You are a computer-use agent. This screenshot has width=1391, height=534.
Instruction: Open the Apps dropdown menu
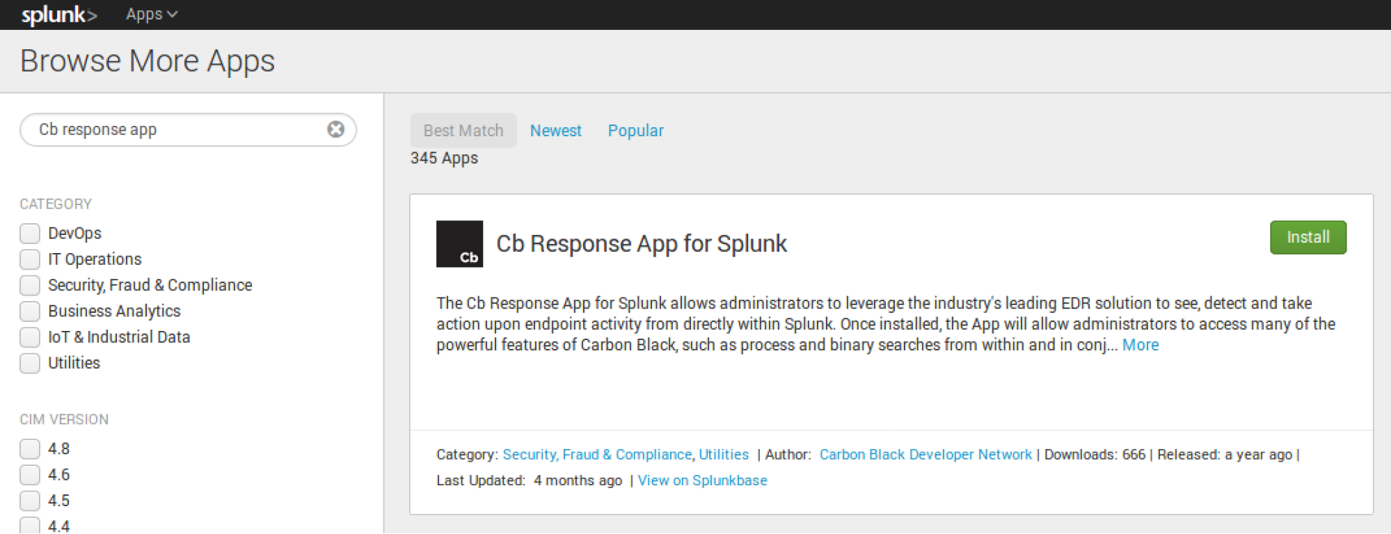[151, 15]
